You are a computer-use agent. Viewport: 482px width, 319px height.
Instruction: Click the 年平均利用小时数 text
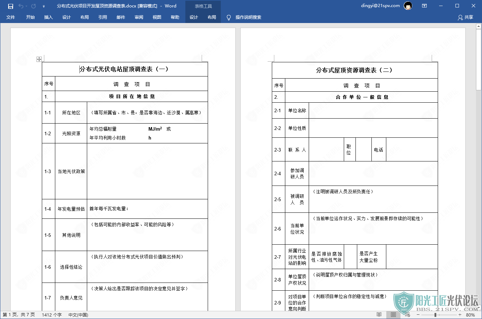click(x=107, y=138)
